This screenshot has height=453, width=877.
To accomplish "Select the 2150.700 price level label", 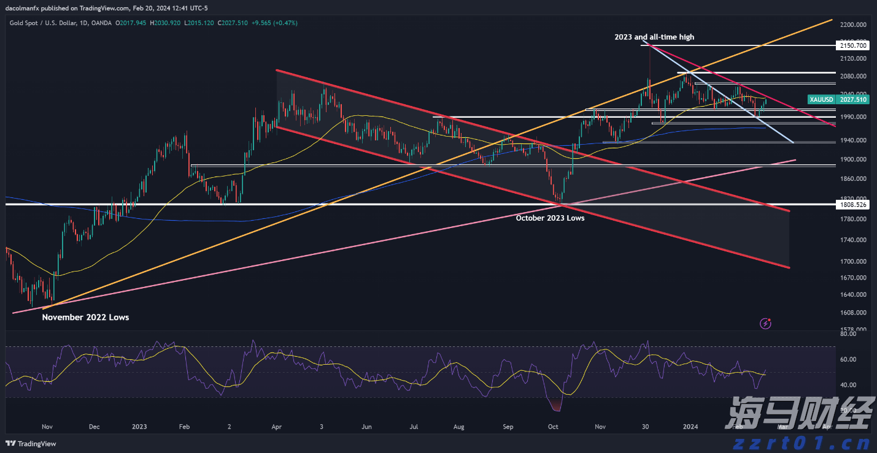I will [852, 45].
